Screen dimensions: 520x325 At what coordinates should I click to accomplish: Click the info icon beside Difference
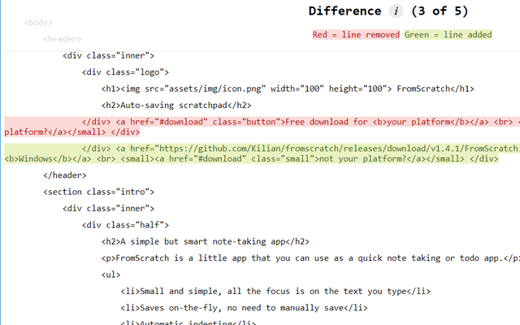[x=396, y=11]
